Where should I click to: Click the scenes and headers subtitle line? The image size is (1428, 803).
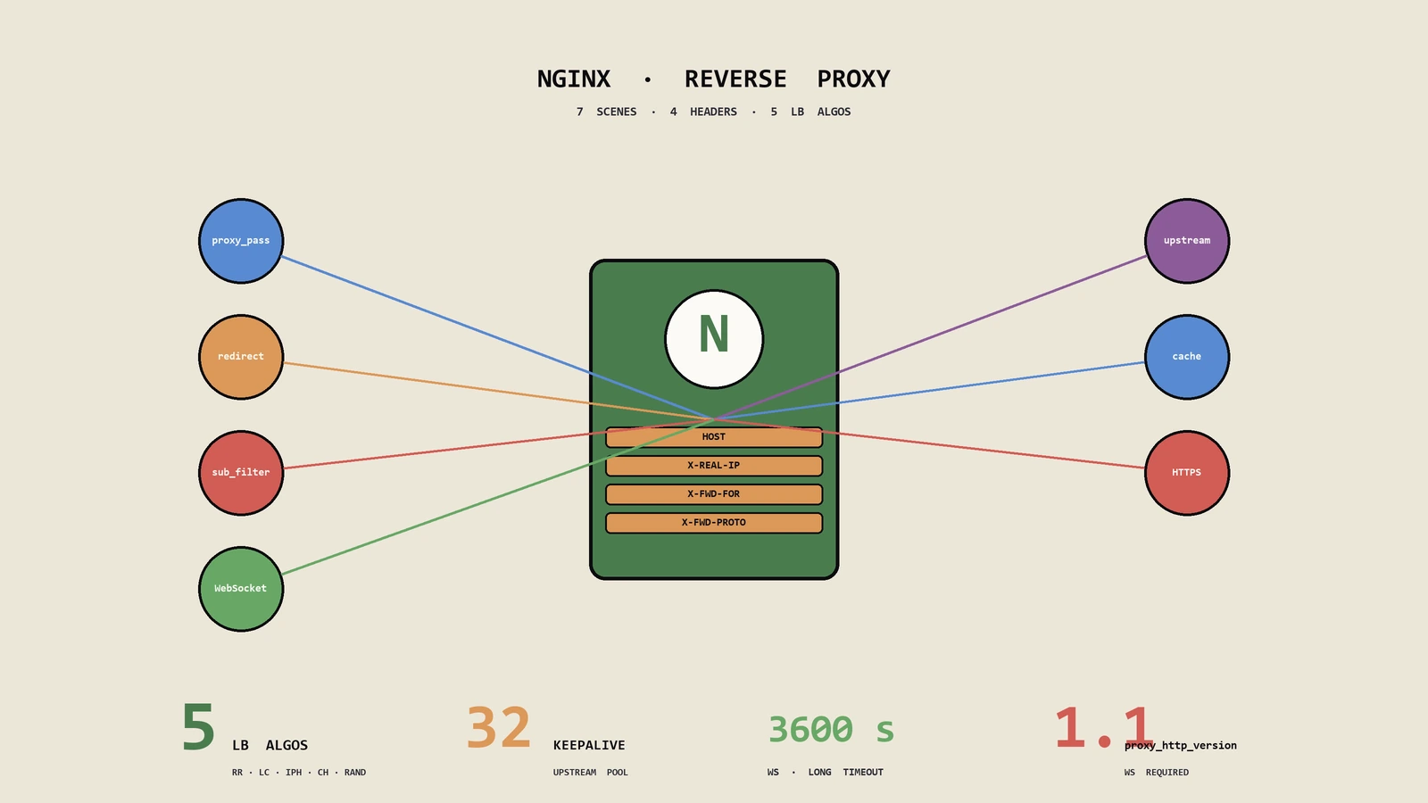coord(714,112)
